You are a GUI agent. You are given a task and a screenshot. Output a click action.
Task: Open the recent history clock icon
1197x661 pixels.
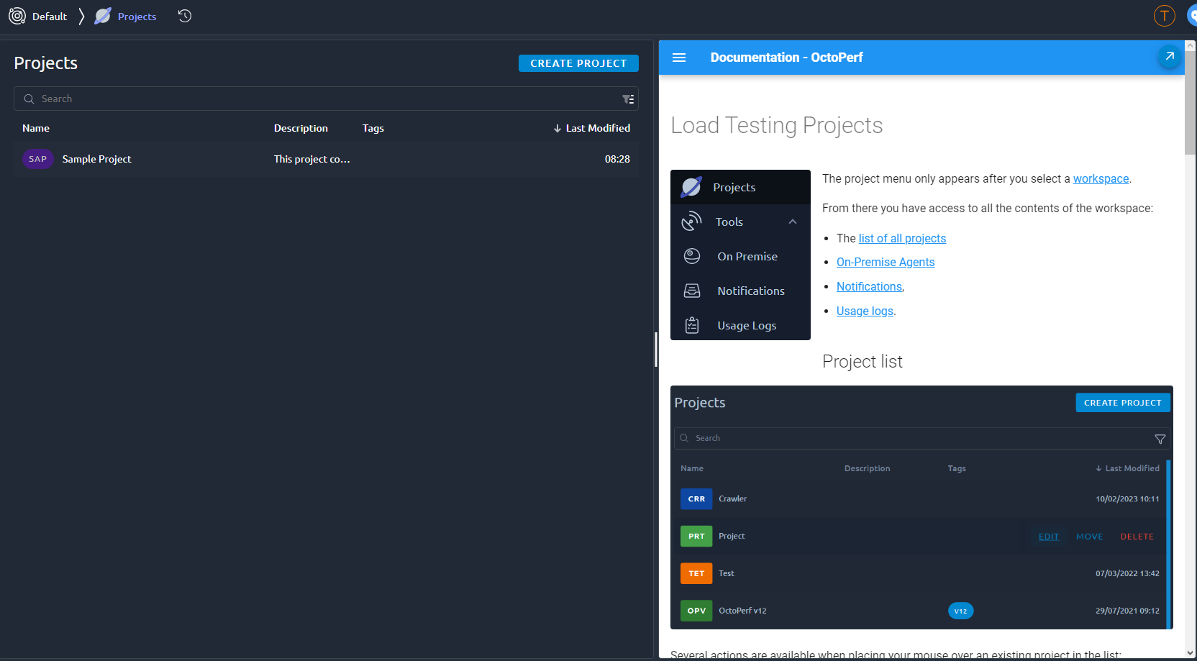tap(185, 16)
